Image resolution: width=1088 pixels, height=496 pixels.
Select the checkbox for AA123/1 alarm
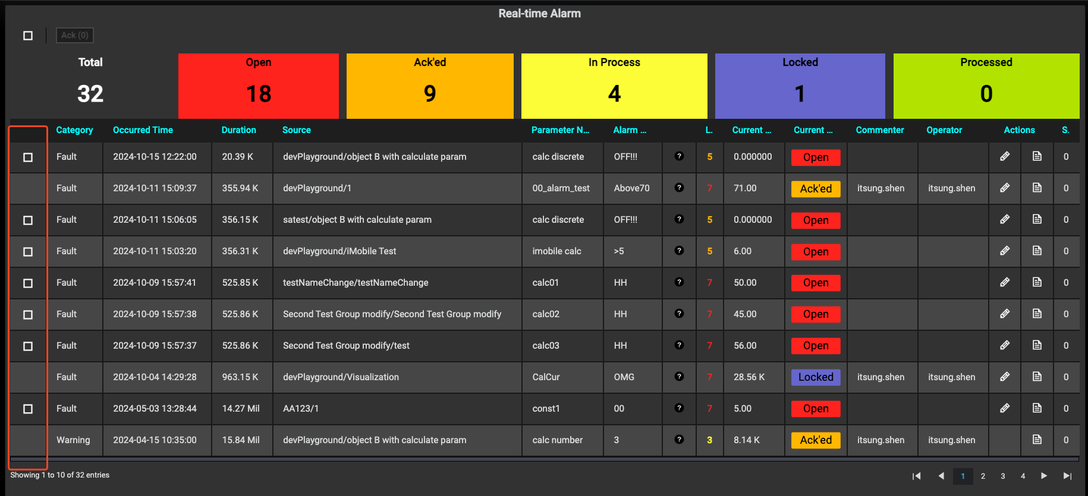pyautogui.click(x=28, y=409)
